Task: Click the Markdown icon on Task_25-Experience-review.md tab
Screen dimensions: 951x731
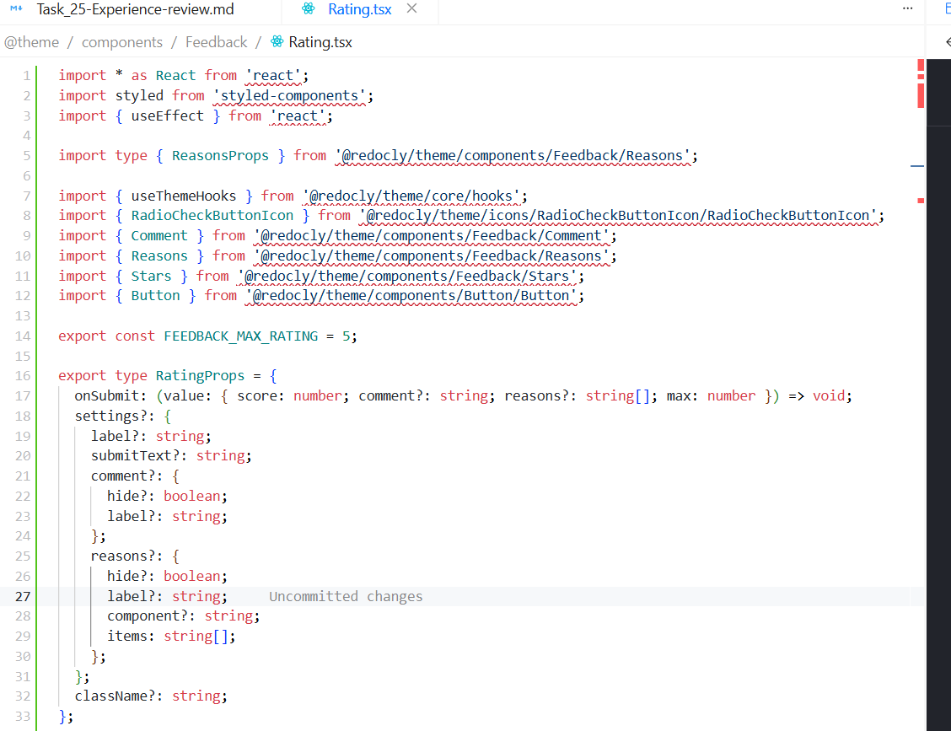Action: [x=15, y=10]
